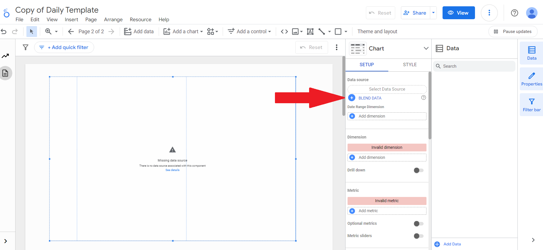Go to next page arrow
The height and width of the screenshot is (250, 543).
(x=111, y=32)
